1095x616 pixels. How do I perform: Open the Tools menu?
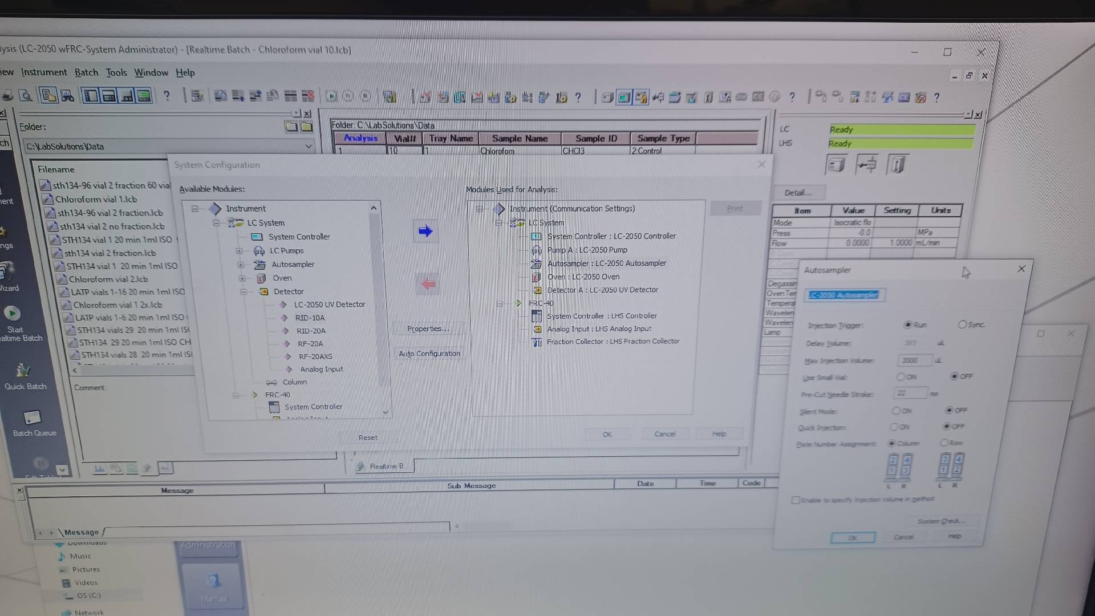point(116,72)
